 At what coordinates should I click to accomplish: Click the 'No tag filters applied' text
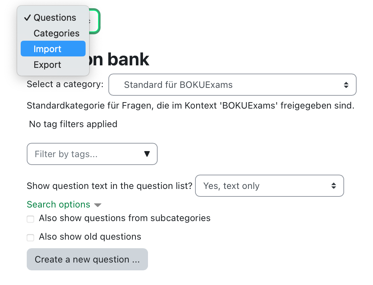click(73, 124)
